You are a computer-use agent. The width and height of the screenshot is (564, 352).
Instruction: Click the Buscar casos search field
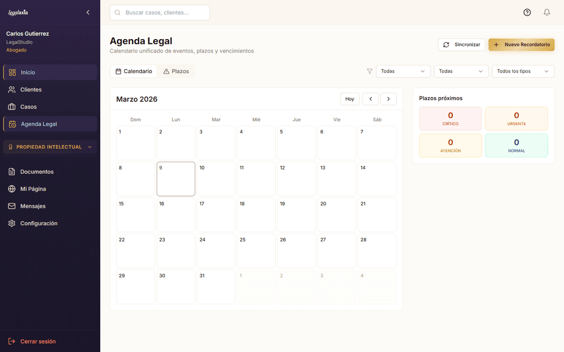159,12
